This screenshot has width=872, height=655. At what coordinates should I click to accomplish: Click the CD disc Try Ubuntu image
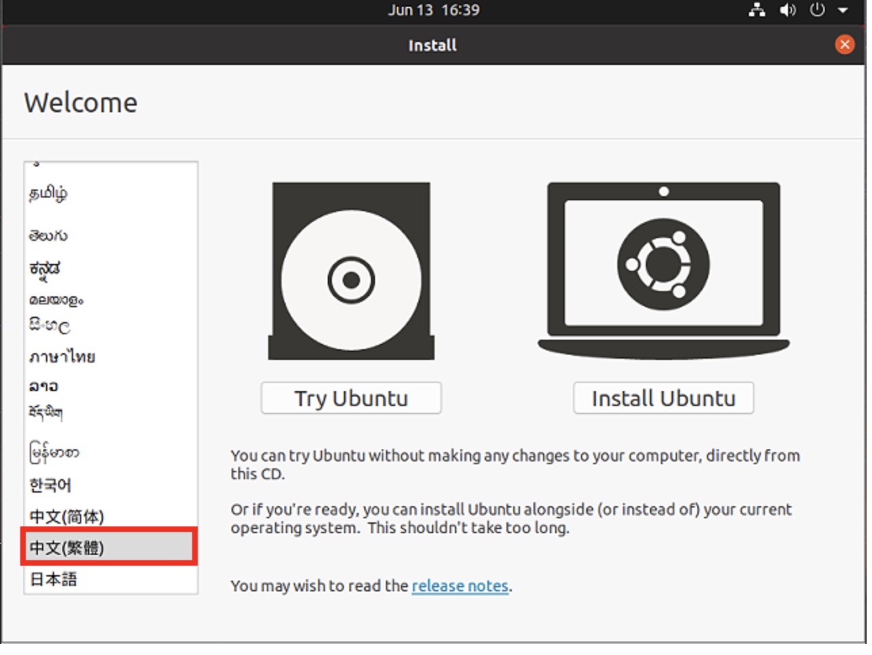[x=353, y=272]
